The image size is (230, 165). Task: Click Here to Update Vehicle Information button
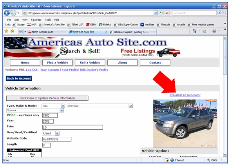47,98
